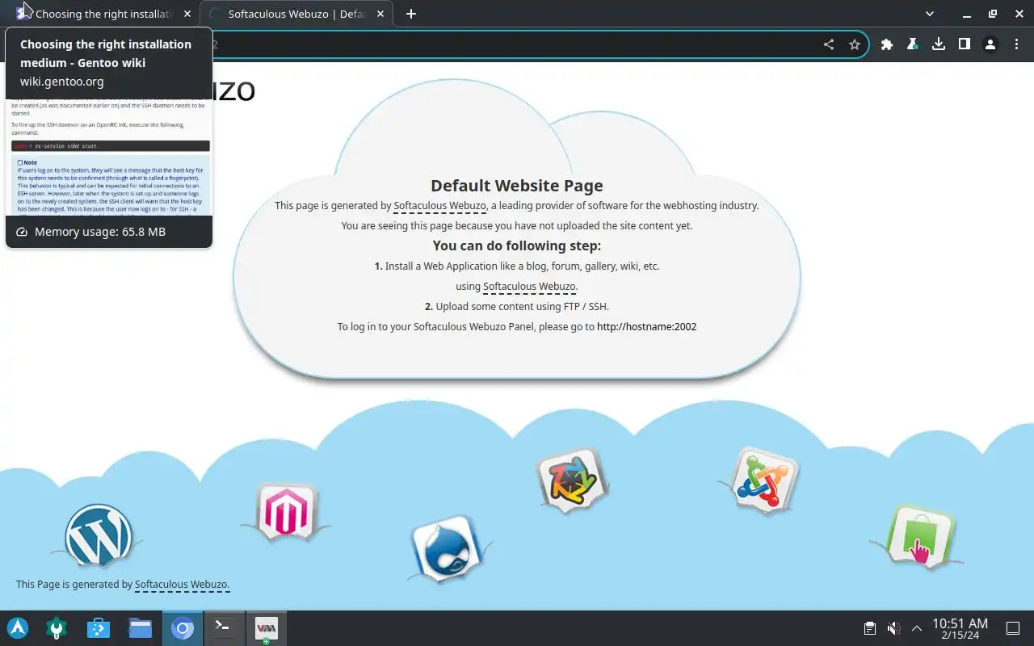Viewport: 1034px width, 646px height.
Task: Click the WordPress logo icon
Action: pos(99,535)
